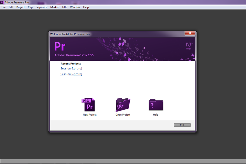Click the Premiere Pro title bar icon
The image size is (246, 164).
(x=2, y=2)
